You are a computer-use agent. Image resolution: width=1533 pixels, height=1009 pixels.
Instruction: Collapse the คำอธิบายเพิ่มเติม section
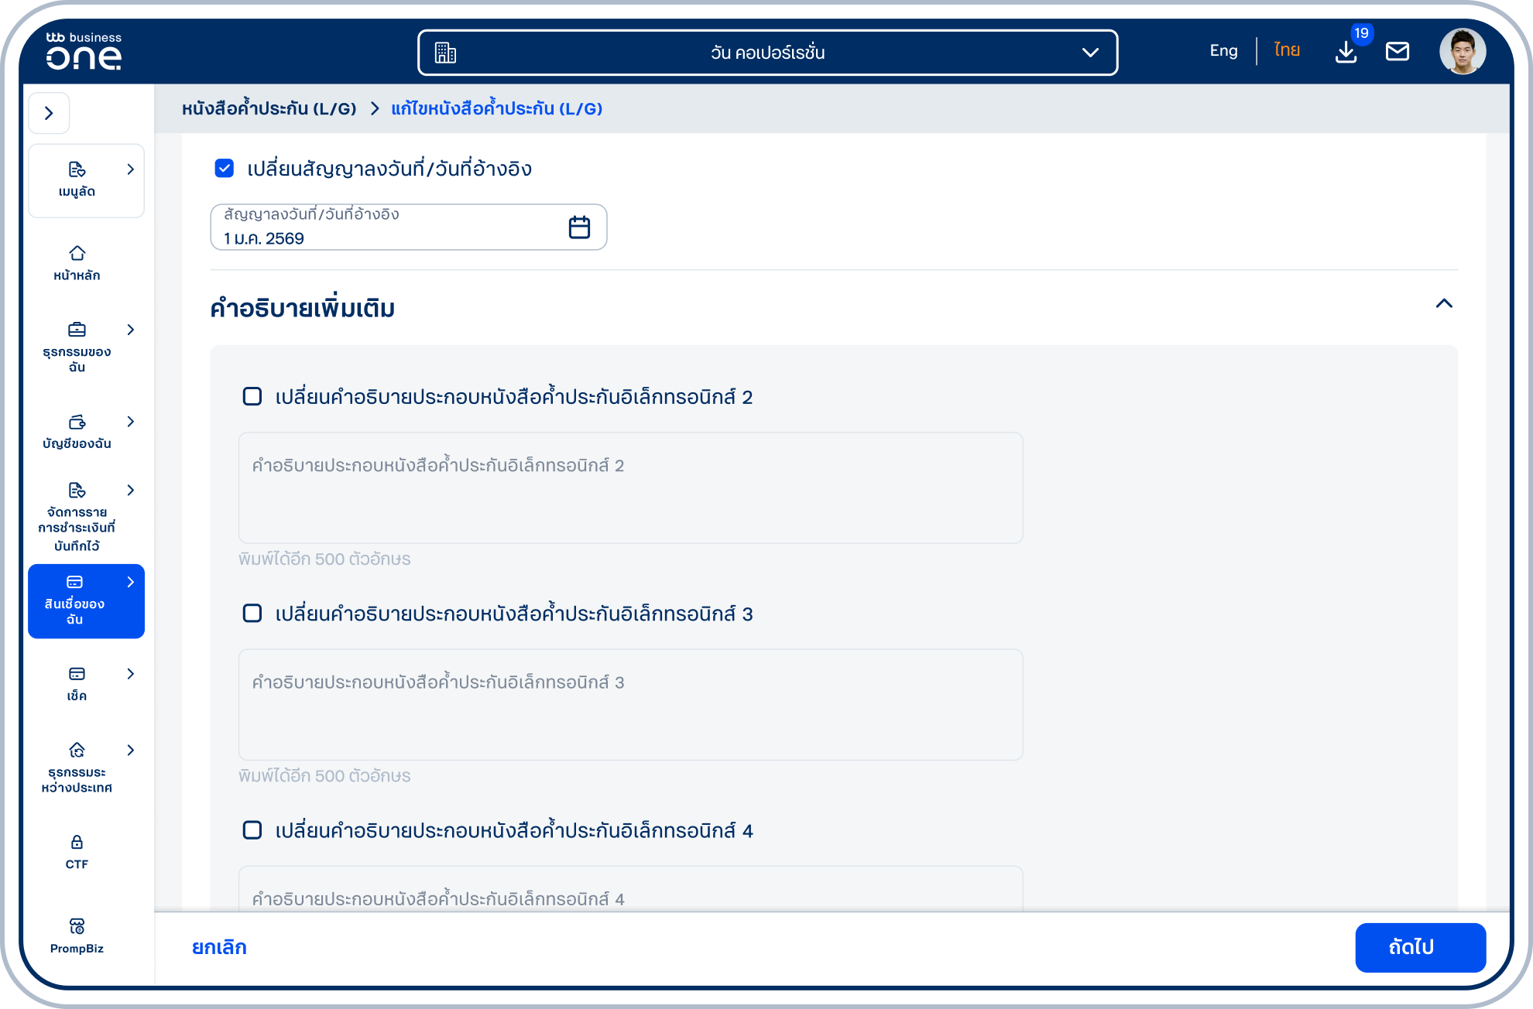tap(1444, 303)
